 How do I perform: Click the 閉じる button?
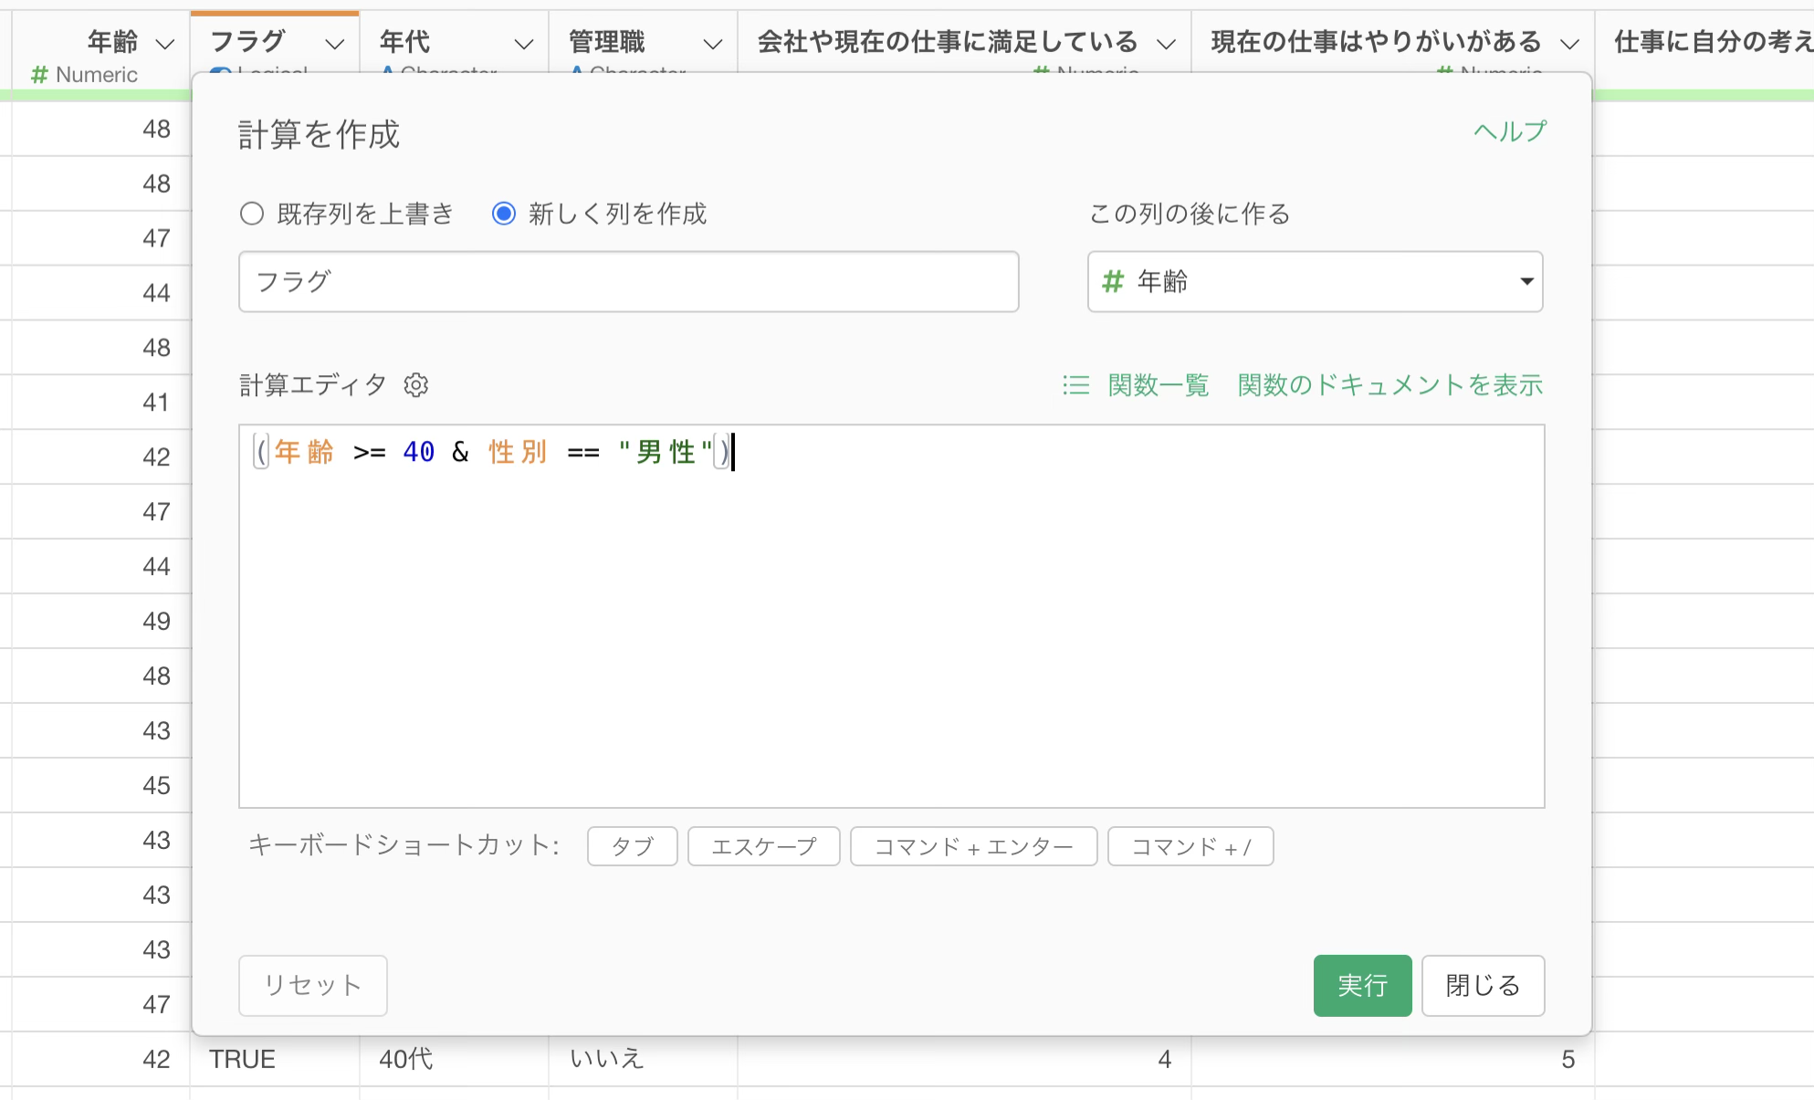pyautogui.click(x=1483, y=985)
